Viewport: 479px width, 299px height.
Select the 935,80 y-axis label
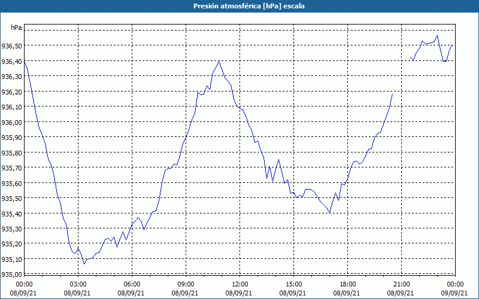click(11, 152)
